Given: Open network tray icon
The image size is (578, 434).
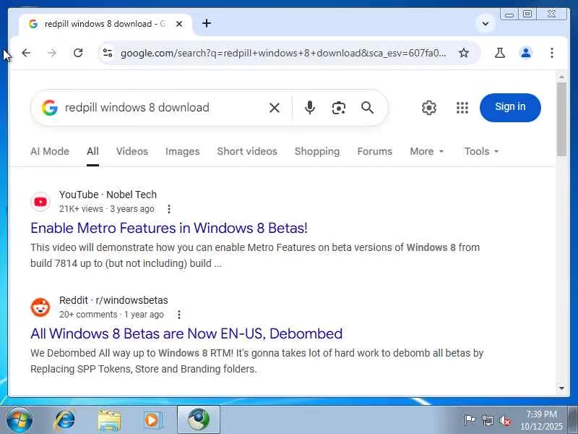Looking at the screenshot, I should 487,420.
